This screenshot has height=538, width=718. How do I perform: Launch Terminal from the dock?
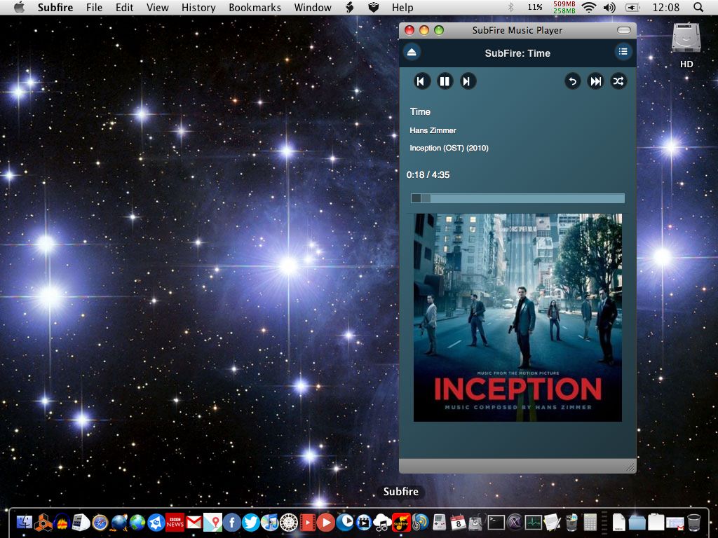point(496,522)
